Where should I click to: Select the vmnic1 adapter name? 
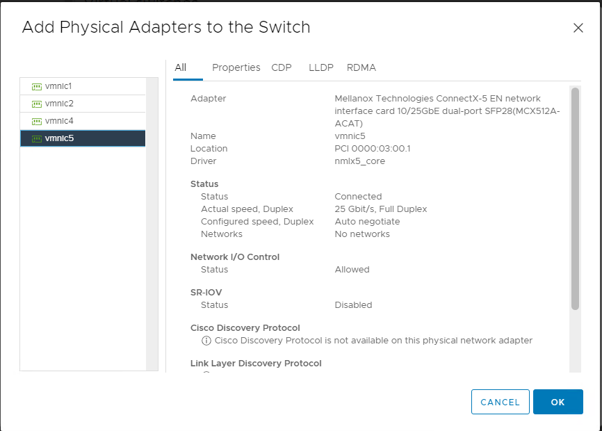pyautogui.click(x=58, y=86)
